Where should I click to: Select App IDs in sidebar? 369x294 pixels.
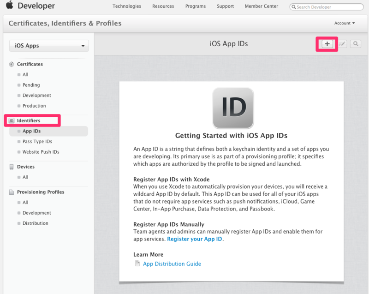(x=48, y=131)
